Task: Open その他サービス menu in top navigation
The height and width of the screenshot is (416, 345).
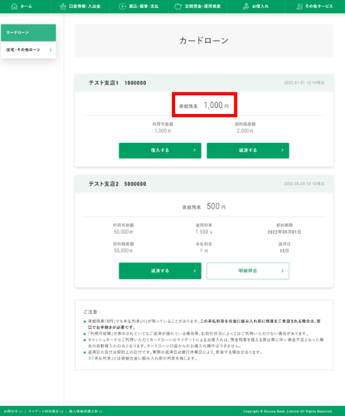Action: (314, 7)
